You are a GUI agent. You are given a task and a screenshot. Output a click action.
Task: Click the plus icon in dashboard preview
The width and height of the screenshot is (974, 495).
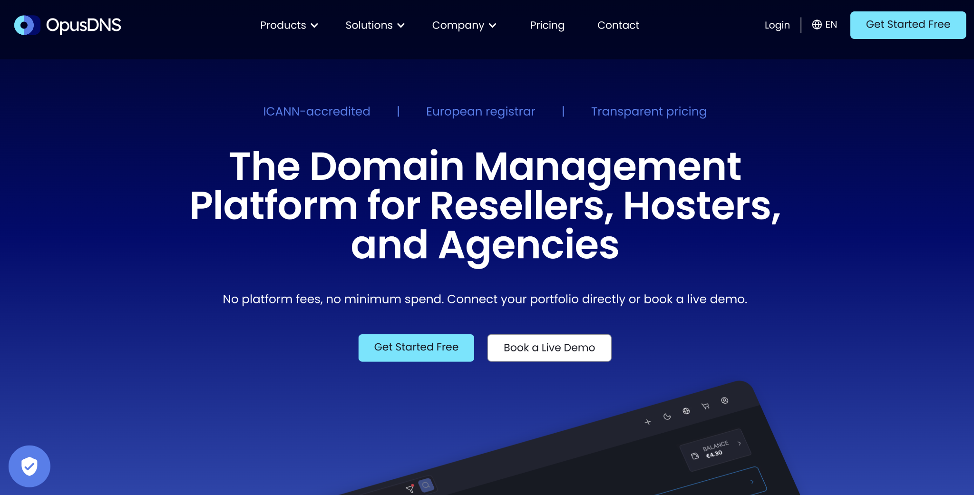[x=648, y=422]
